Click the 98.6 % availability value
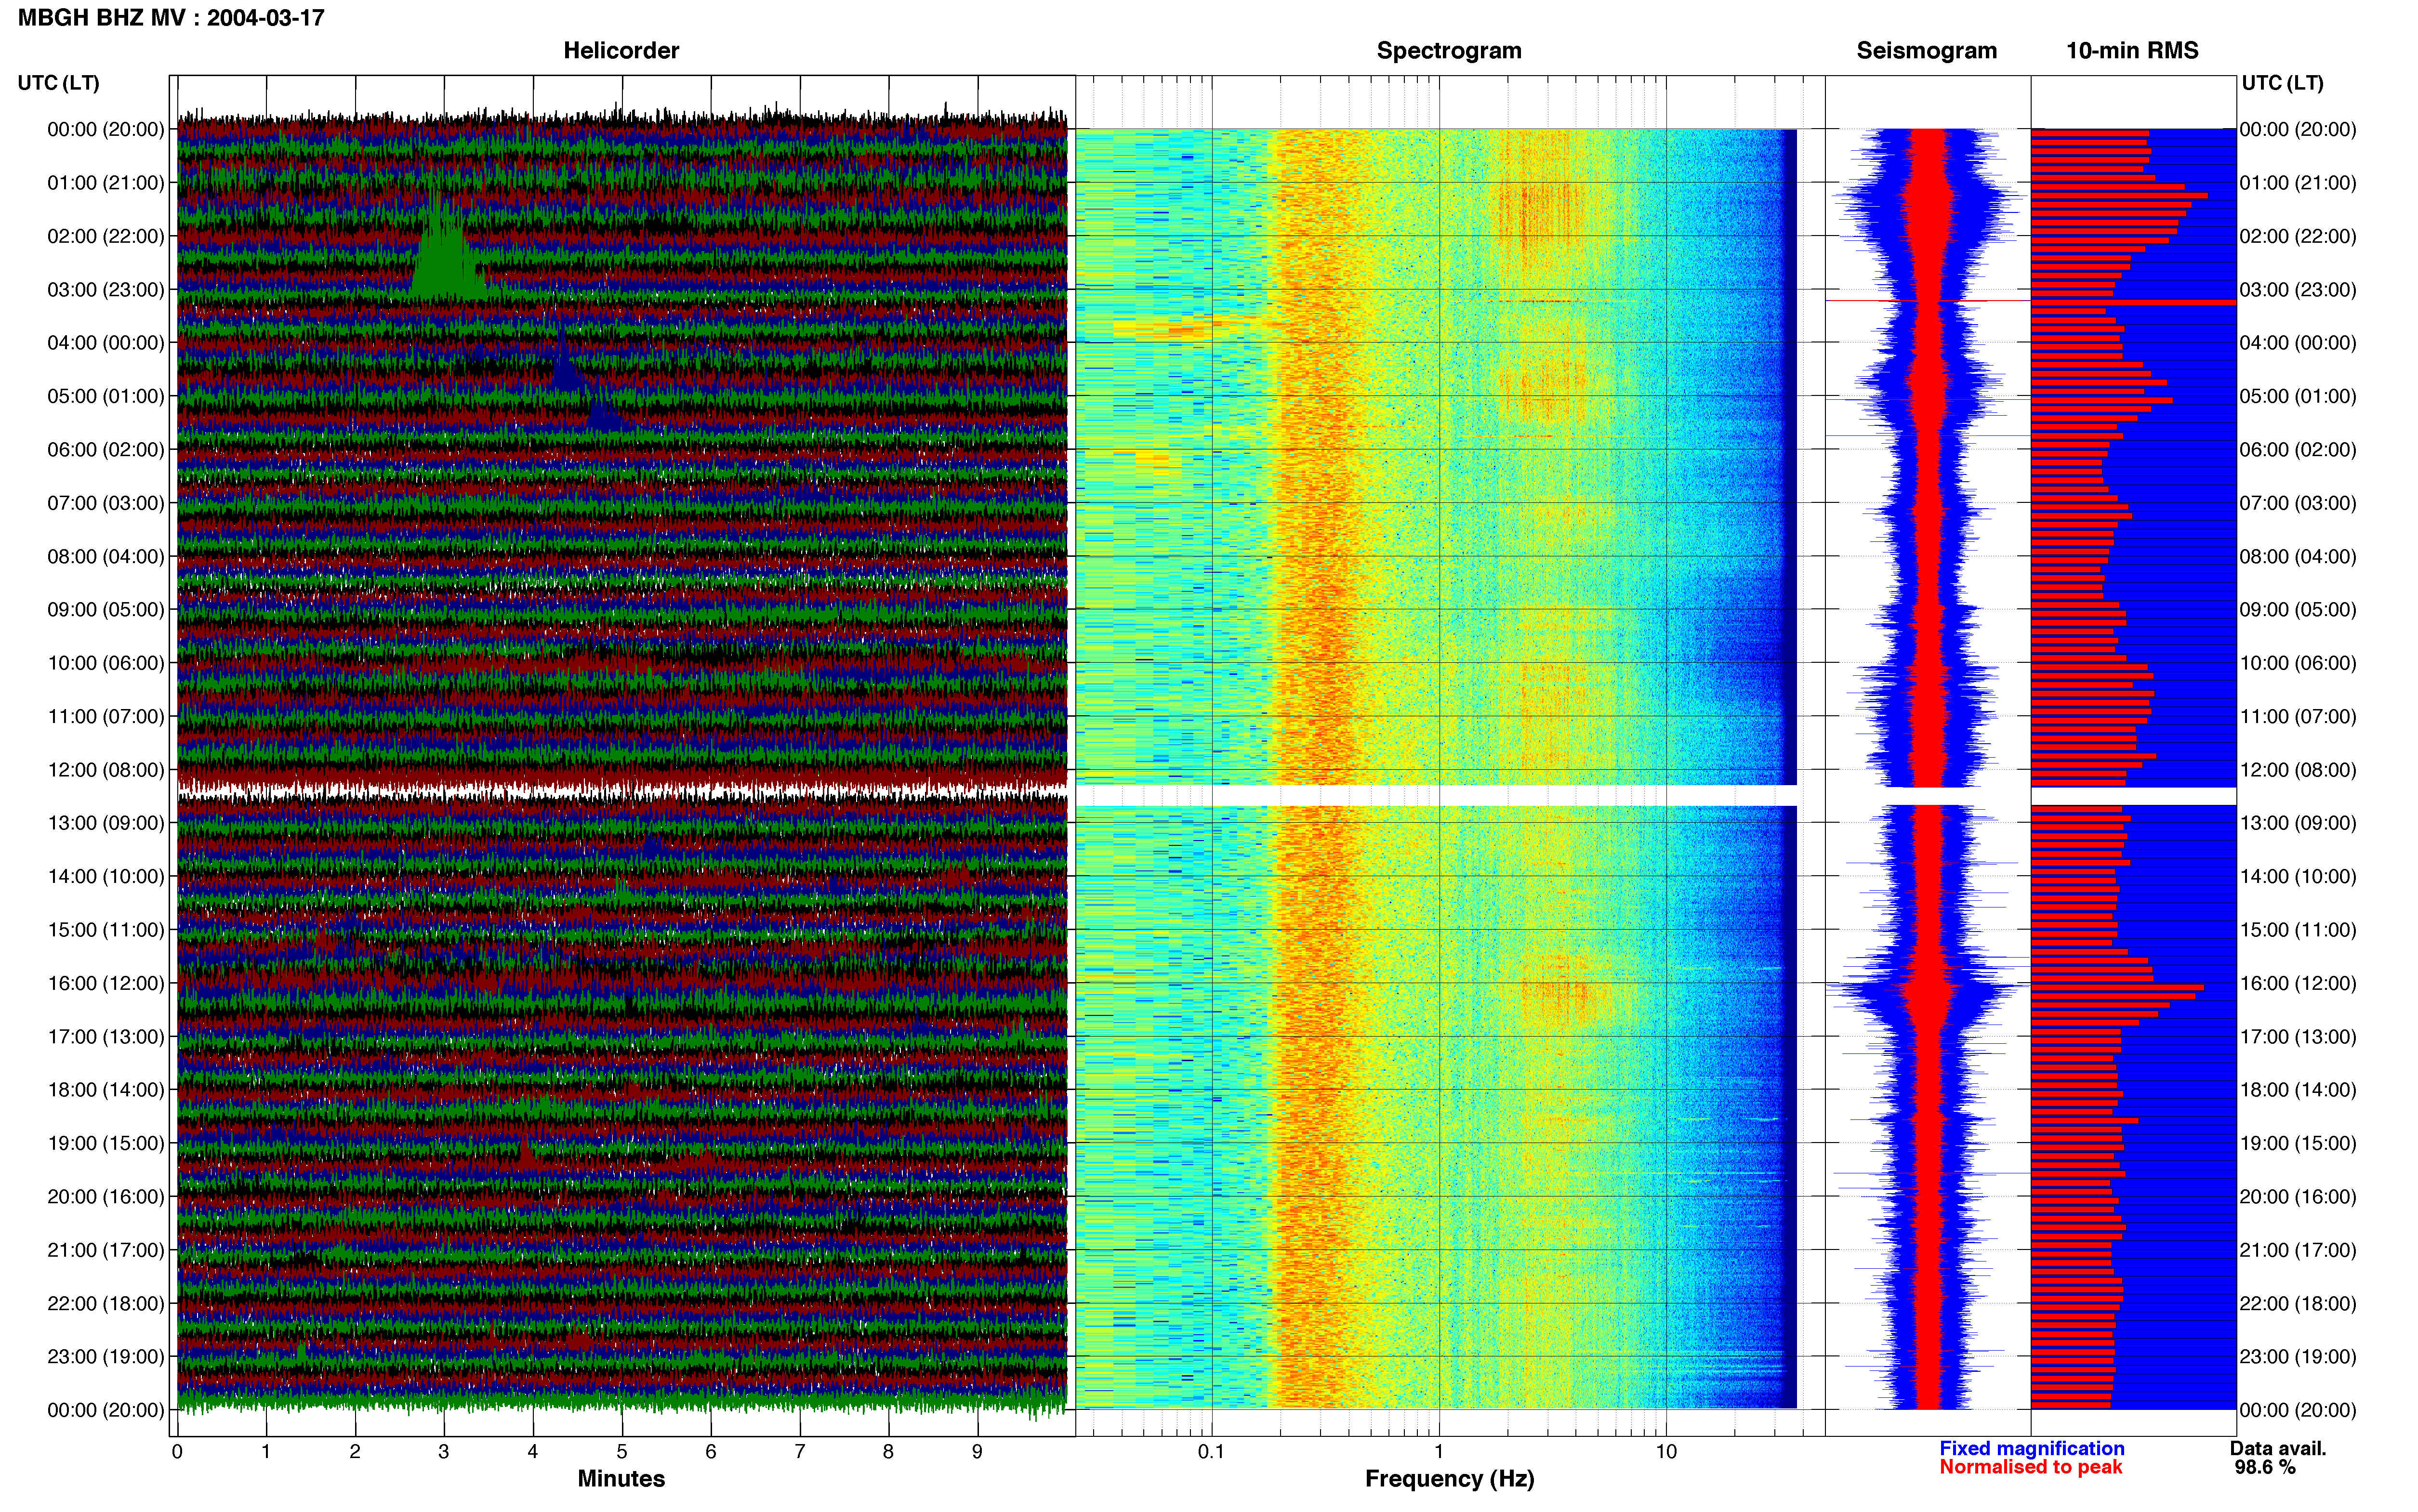 [x=2265, y=1468]
